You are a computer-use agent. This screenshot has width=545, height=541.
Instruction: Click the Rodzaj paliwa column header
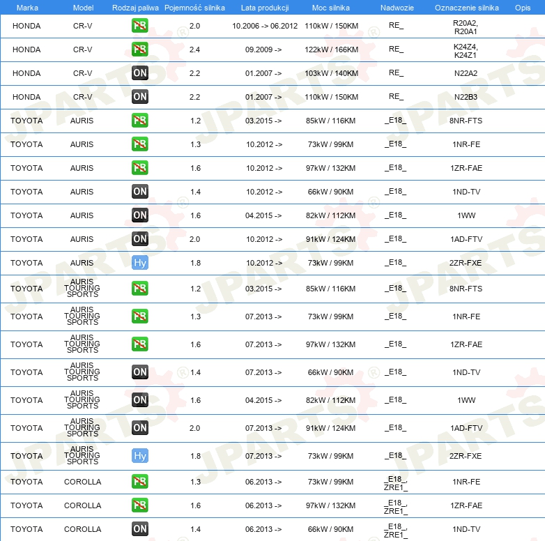coord(135,8)
